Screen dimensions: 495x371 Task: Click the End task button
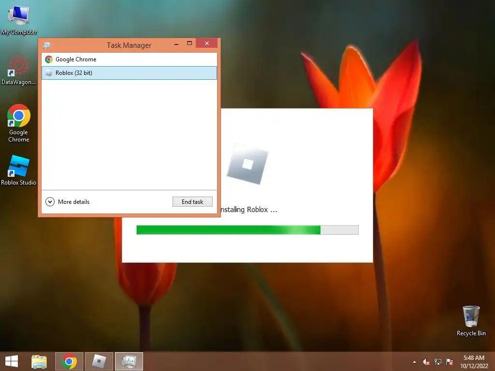point(192,202)
